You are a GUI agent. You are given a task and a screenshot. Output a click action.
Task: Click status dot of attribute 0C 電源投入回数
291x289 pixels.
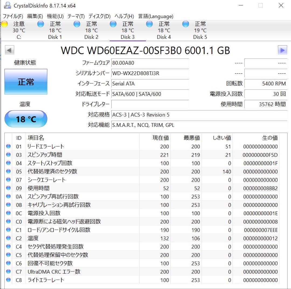point(8,213)
